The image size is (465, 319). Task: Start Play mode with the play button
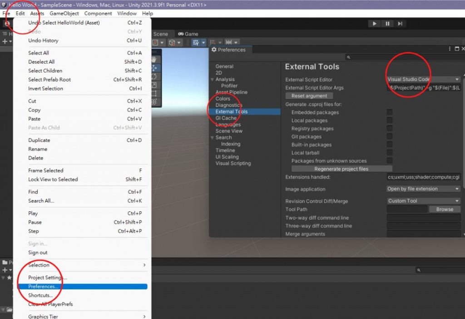(375, 24)
